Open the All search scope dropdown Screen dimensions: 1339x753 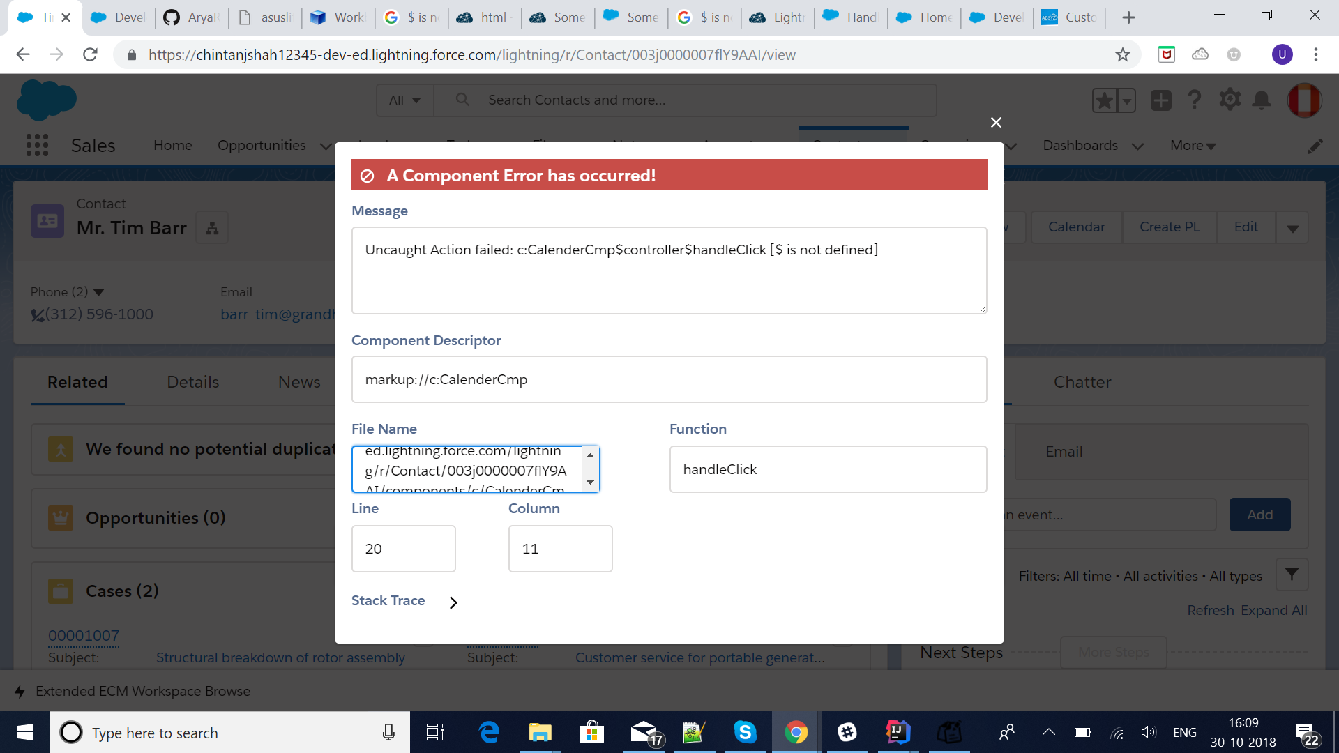click(404, 100)
